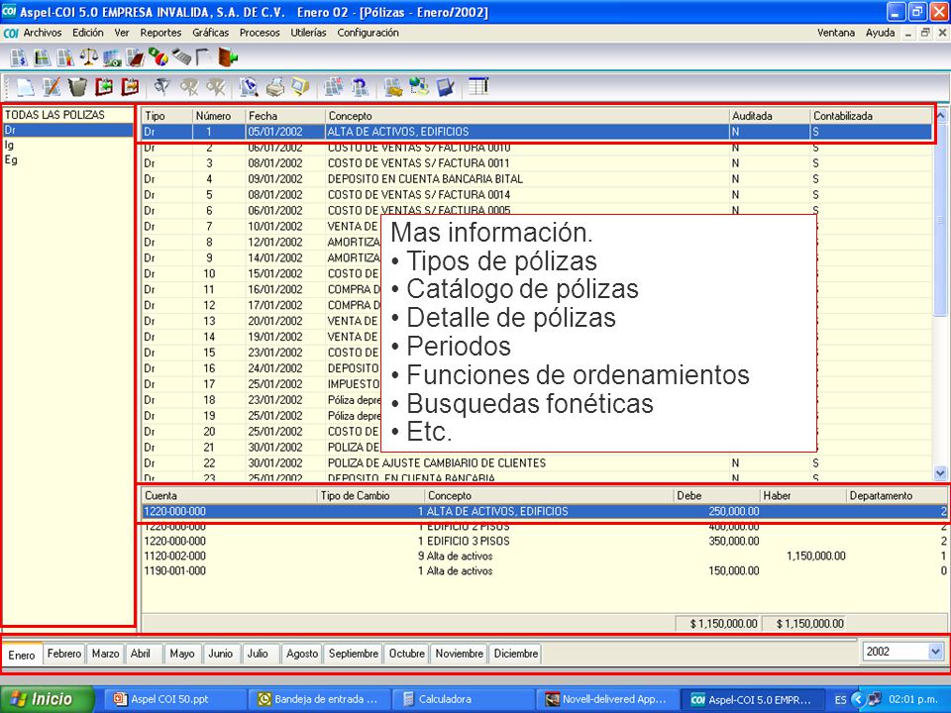951x713 pixels.
Task: Click the red book orange arrow icon
Action: click(x=130, y=87)
